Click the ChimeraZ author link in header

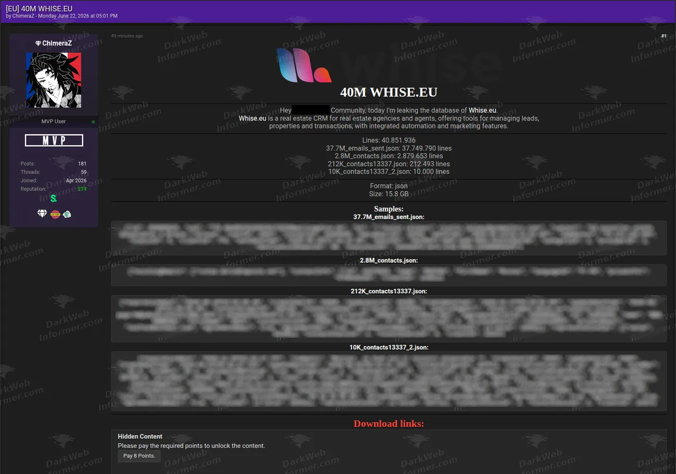[x=23, y=16]
